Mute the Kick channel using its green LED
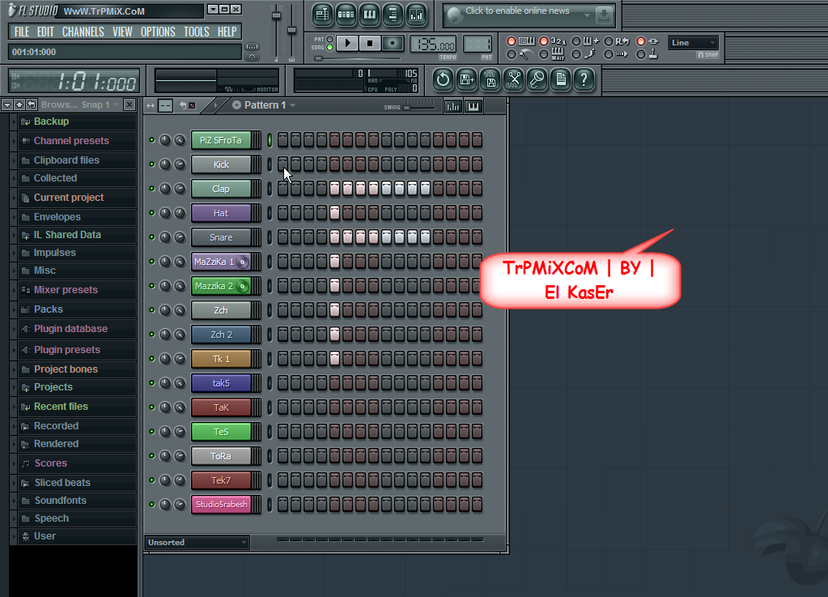Viewport: 828px width, 597px height. tap(152, 164)
